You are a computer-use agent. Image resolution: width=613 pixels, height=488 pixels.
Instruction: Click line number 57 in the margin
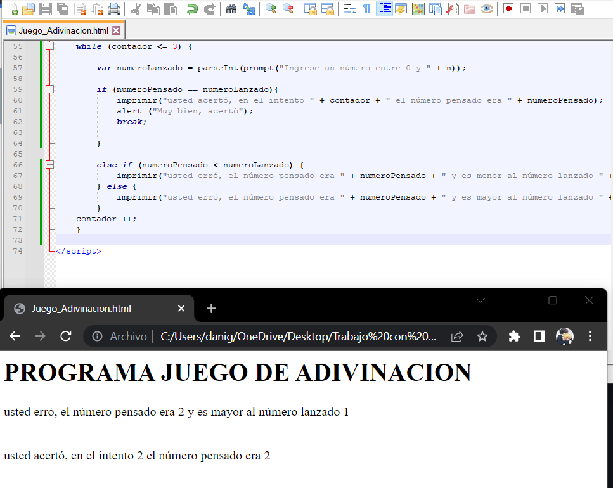18,68
